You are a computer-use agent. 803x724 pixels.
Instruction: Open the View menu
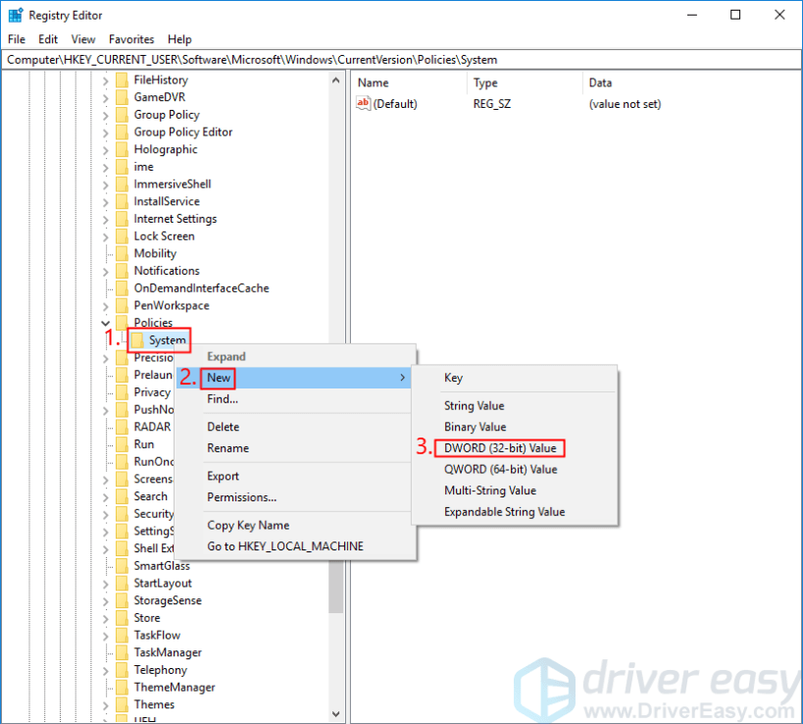(x=82, y=39)
